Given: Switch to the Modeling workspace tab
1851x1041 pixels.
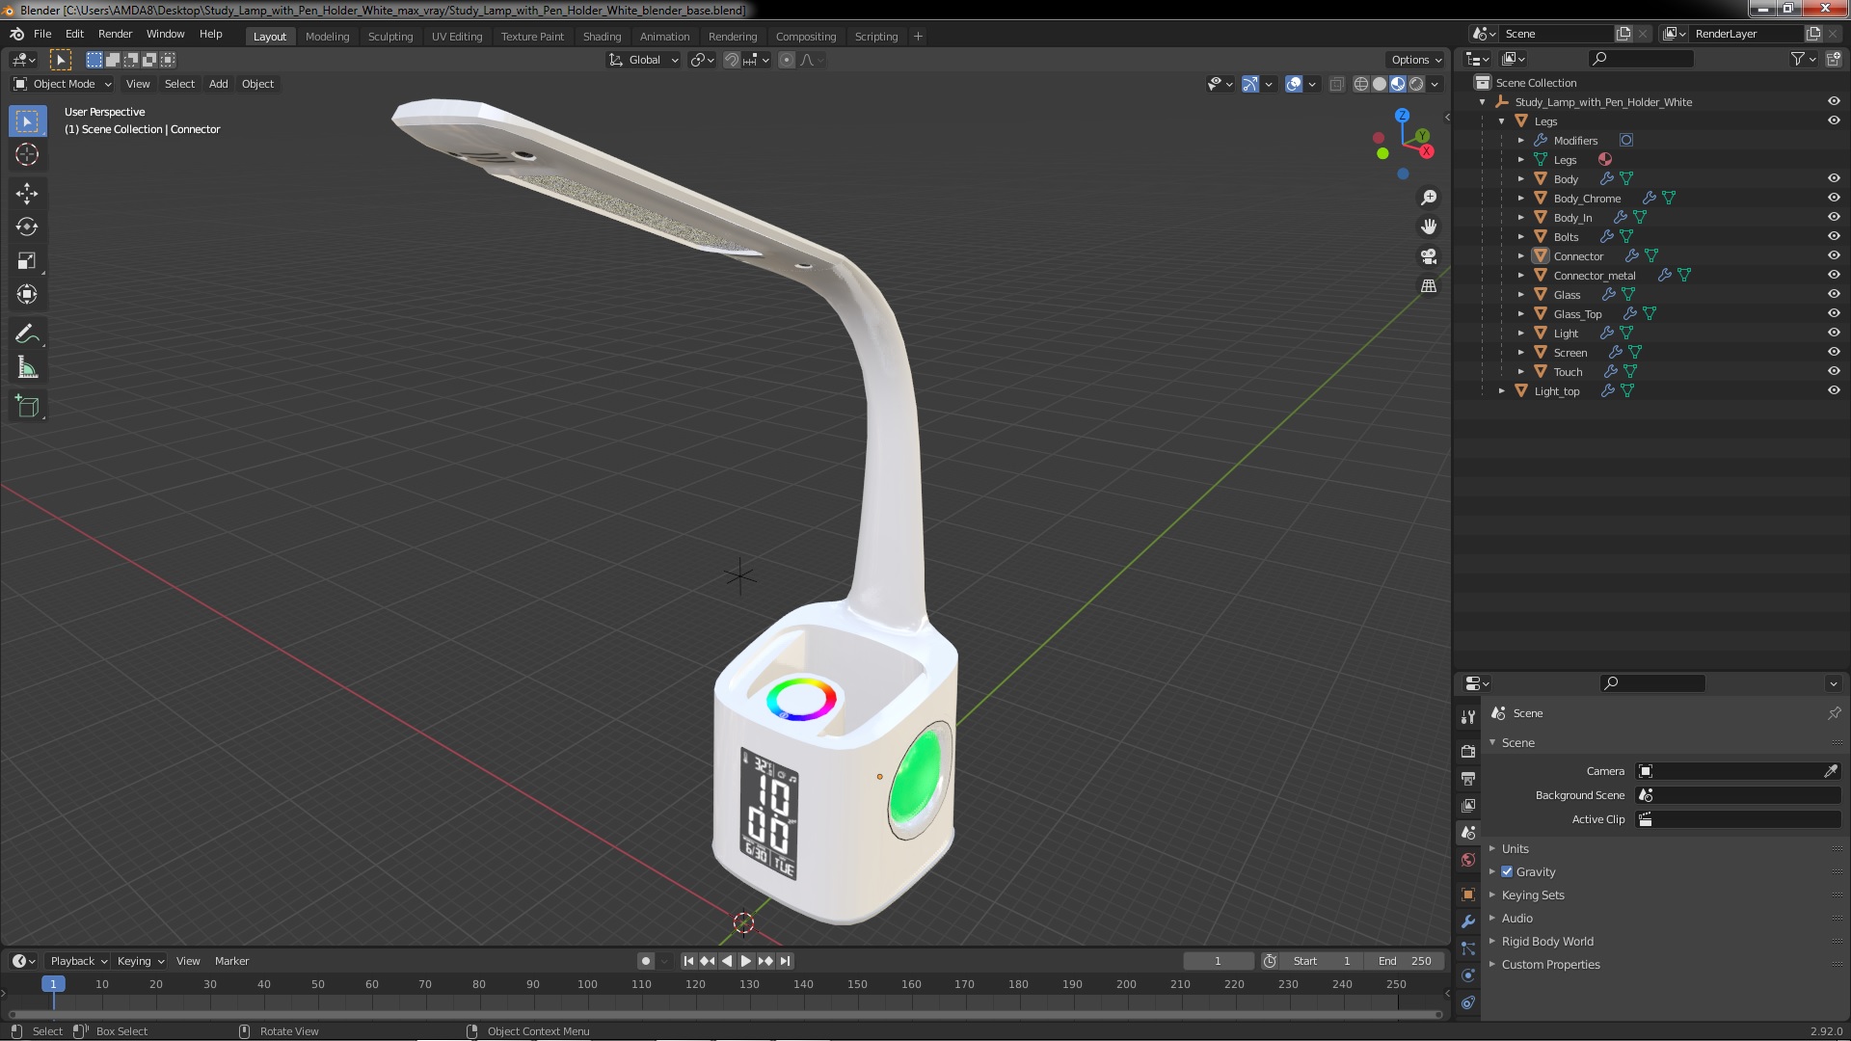Looking at the screenshot, I should tap(327, 37).
